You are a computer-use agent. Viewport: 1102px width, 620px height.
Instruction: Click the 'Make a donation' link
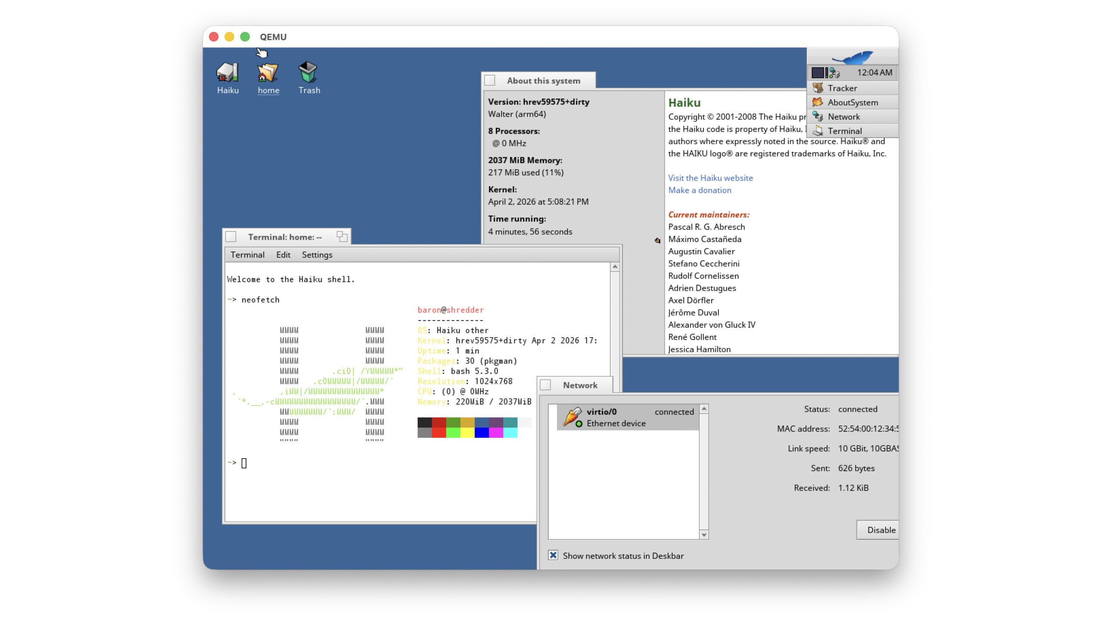click(700, 190)
